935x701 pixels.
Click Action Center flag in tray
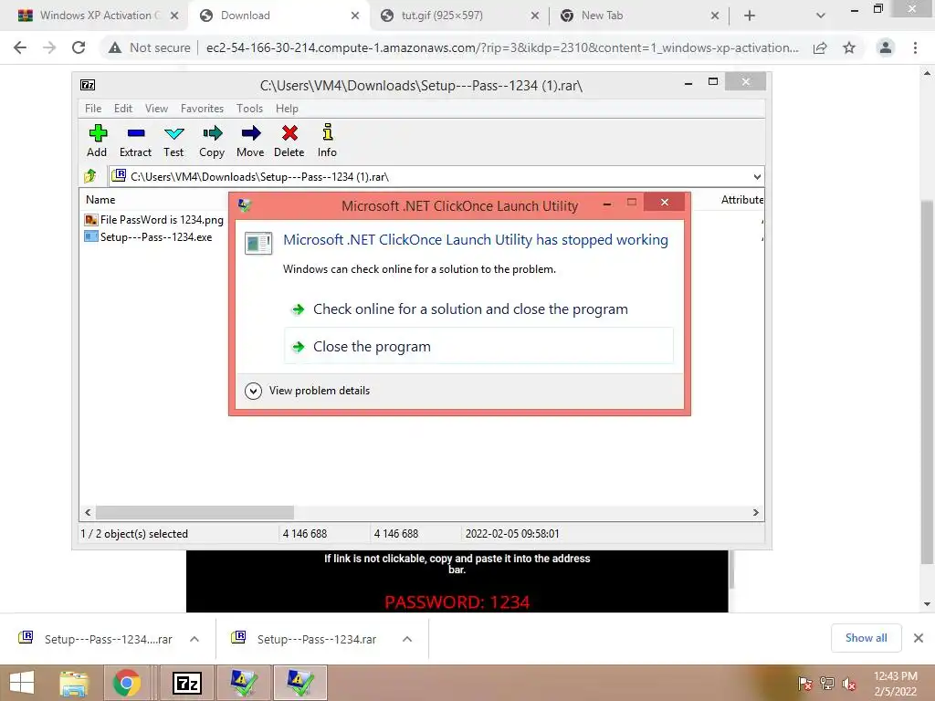click(805, 684)
